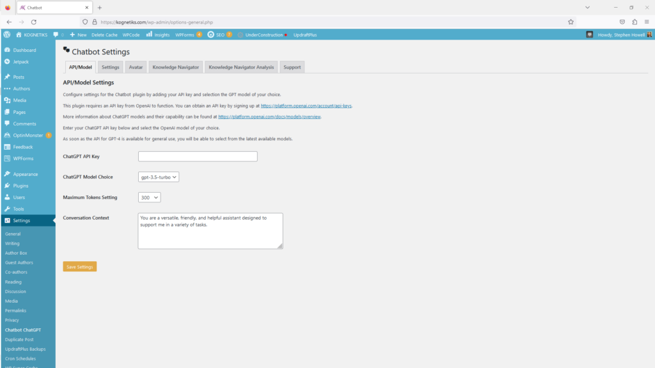The image size is (655, 368).
Task: Open General settings submenu
Action: click(13, 234)
